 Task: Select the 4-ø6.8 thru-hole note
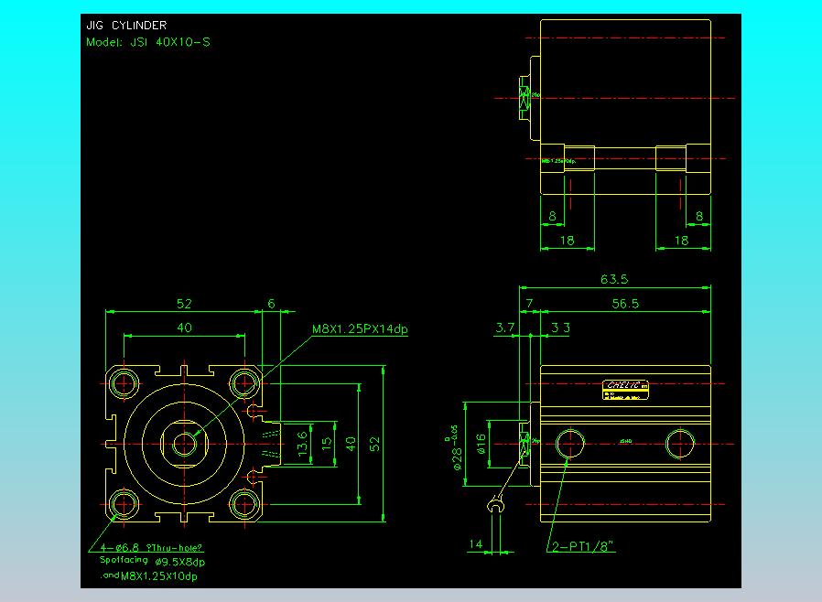[151, 547]
